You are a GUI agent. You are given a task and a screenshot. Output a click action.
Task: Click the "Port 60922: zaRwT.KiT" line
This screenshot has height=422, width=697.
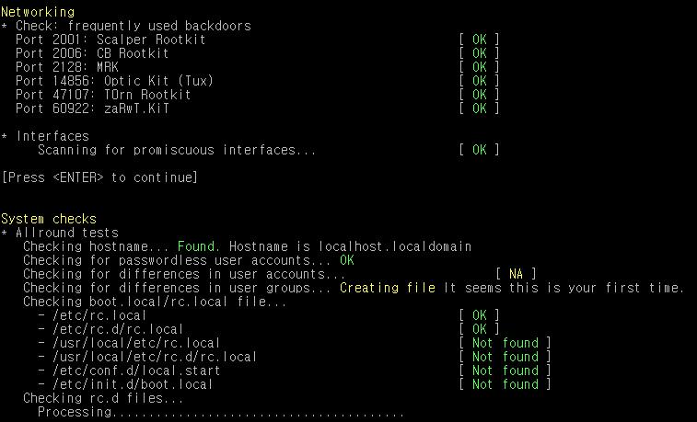pyautogui.click(x=93, y=108)
